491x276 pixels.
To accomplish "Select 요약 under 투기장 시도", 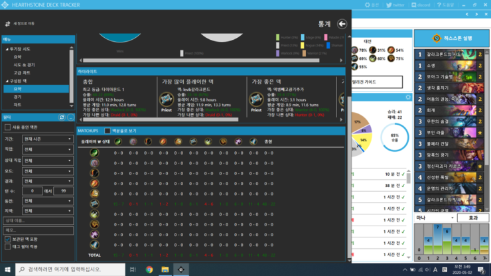I will click(x=17, y=57).
